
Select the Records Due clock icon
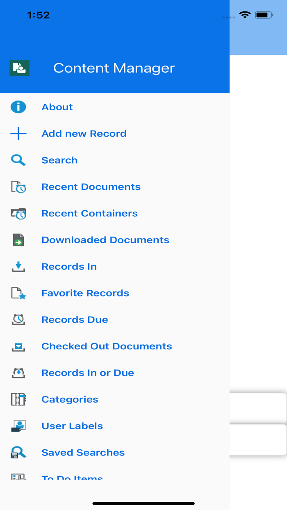click(18, 319)
